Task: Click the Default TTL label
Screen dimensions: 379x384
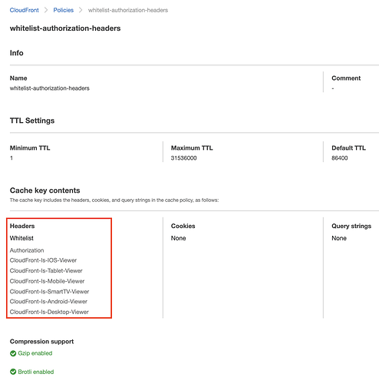Action: click(x=348, y=148)
